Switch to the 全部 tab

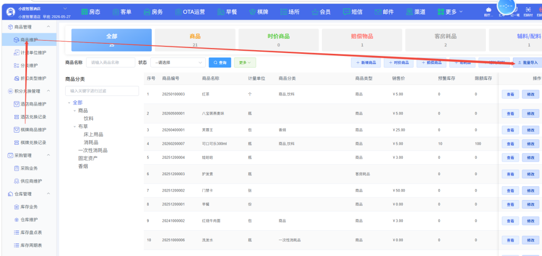coord(111,40)
